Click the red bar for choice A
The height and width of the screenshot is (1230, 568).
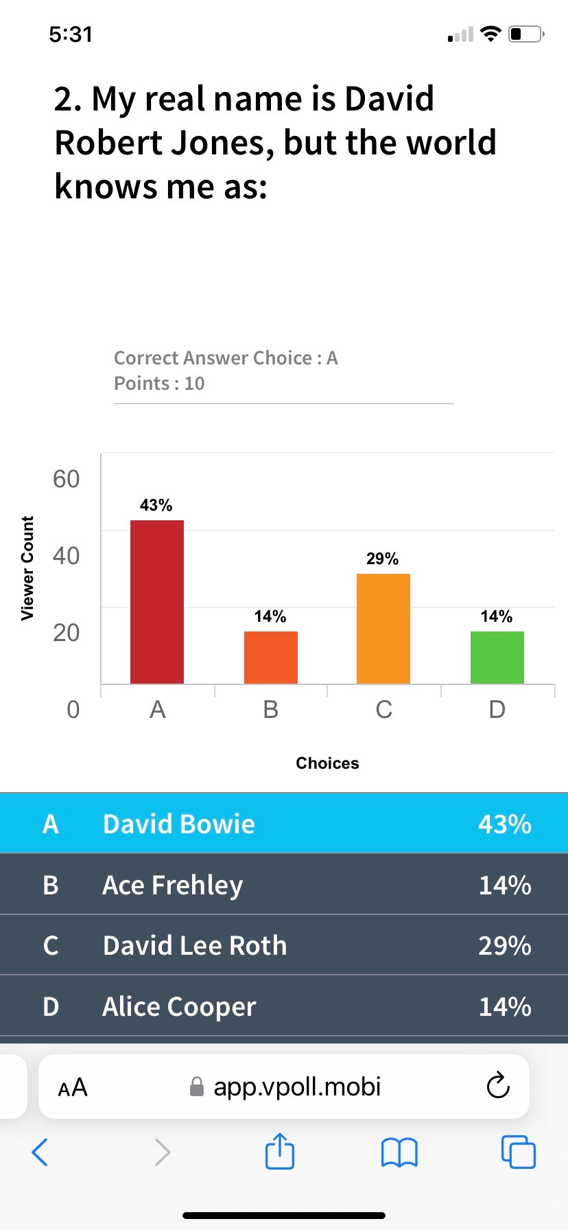pos(157,602)
